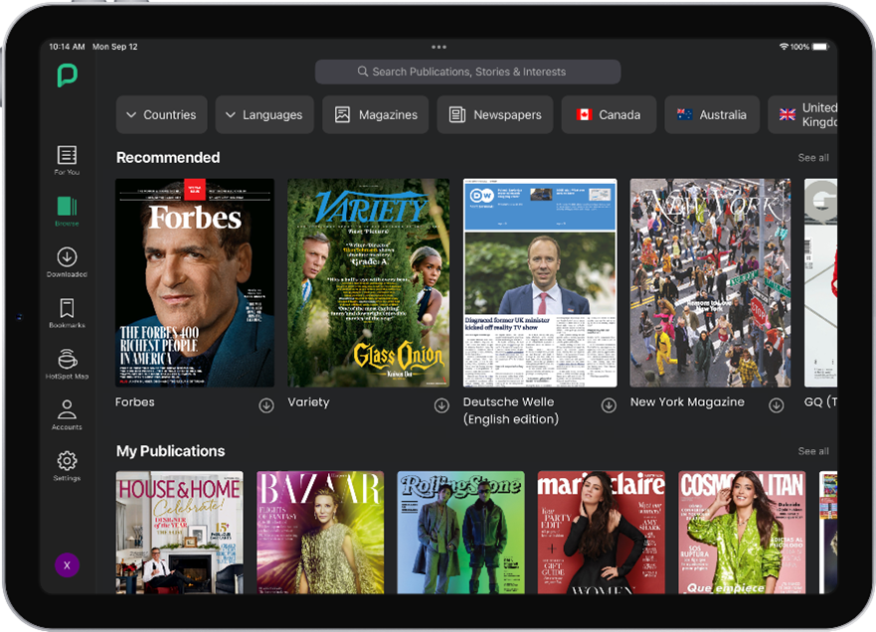Open Bookmarks from the sidebar
Image resolution: width=876 pixels, height=632 pixels.
point(67,308)
